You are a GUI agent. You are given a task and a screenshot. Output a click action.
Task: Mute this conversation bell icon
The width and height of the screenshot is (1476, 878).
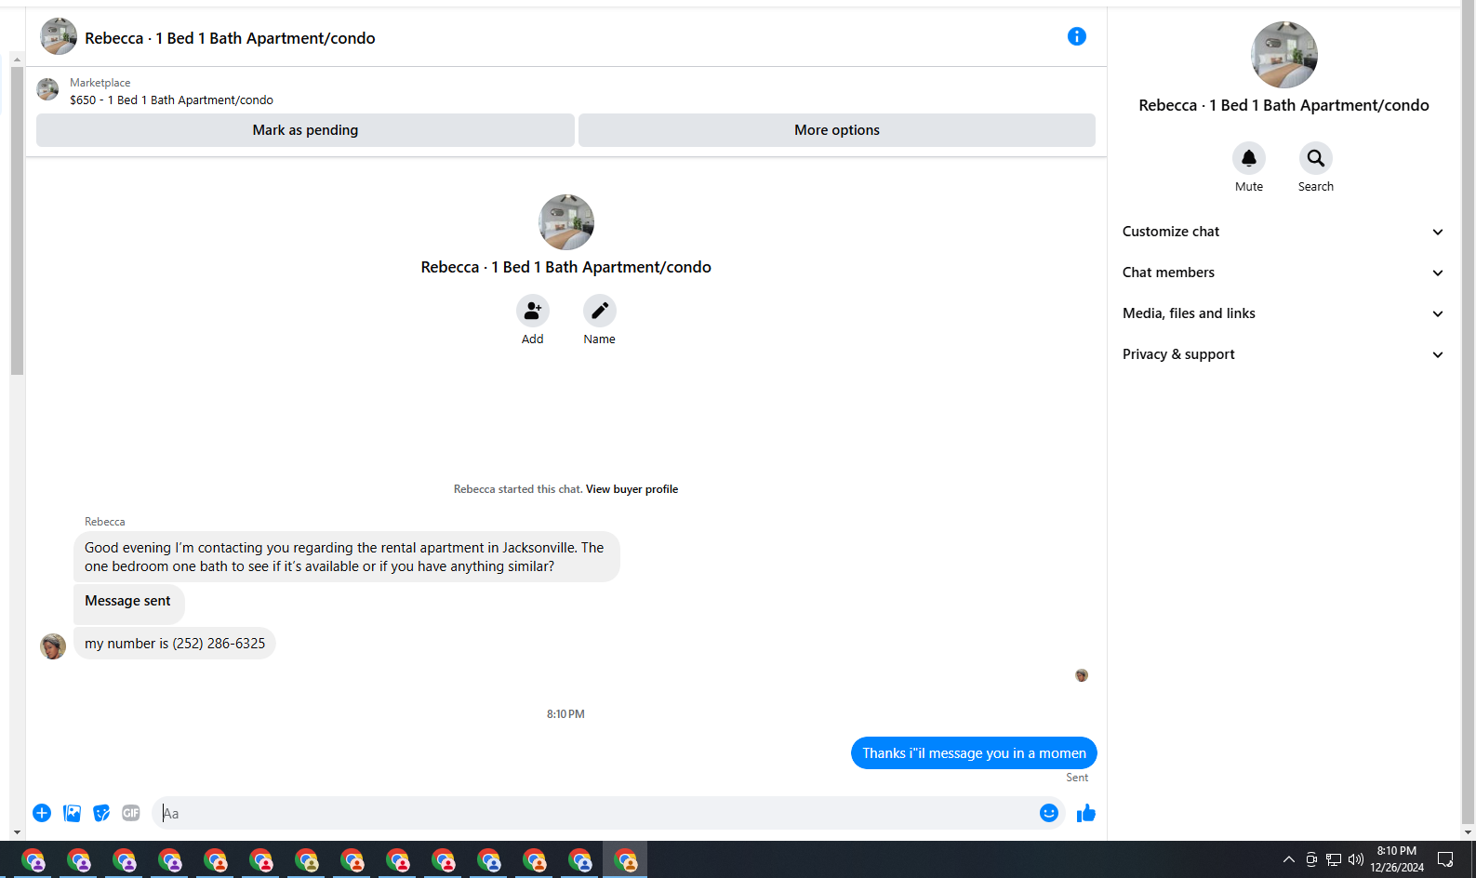click(x=1249, y=158)
